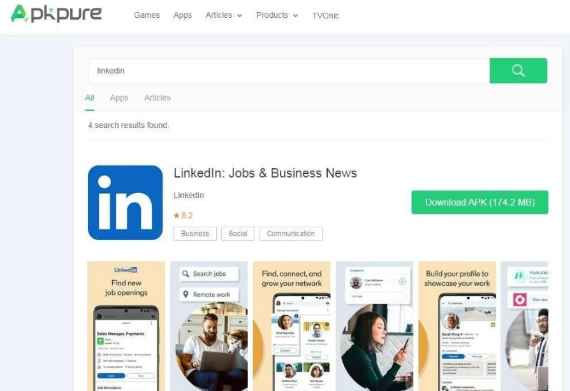Viewport: 570px width, 391px height.
Task: Switch to the Apps results tab
Action: [x=119, y=97]
